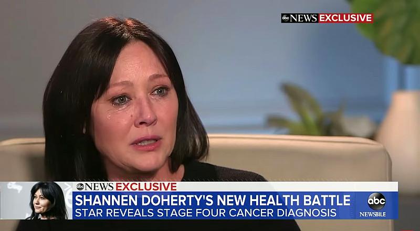
Task: Click the abc logo beside white NEWS text in the corner badge
Action: pos(285,18)
